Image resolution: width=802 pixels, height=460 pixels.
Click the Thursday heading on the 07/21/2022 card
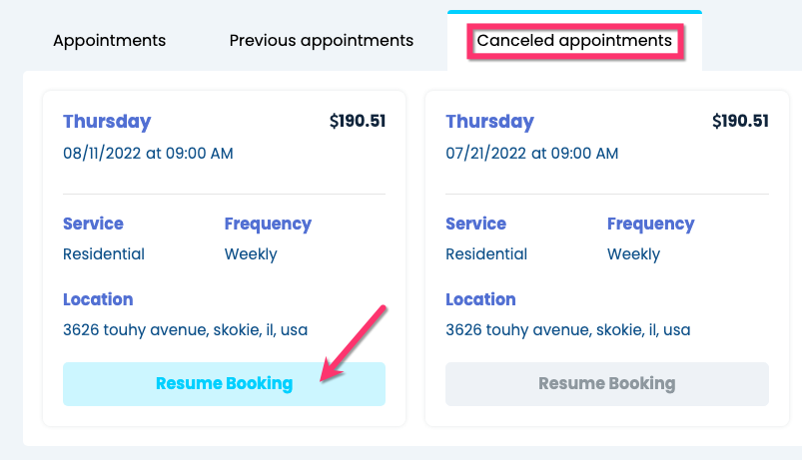(489, 122)
